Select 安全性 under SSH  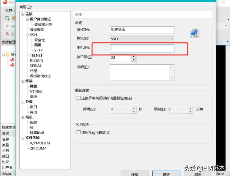40,40
